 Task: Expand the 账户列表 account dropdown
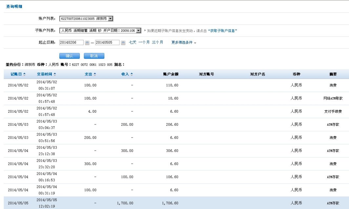click(110, 19)
